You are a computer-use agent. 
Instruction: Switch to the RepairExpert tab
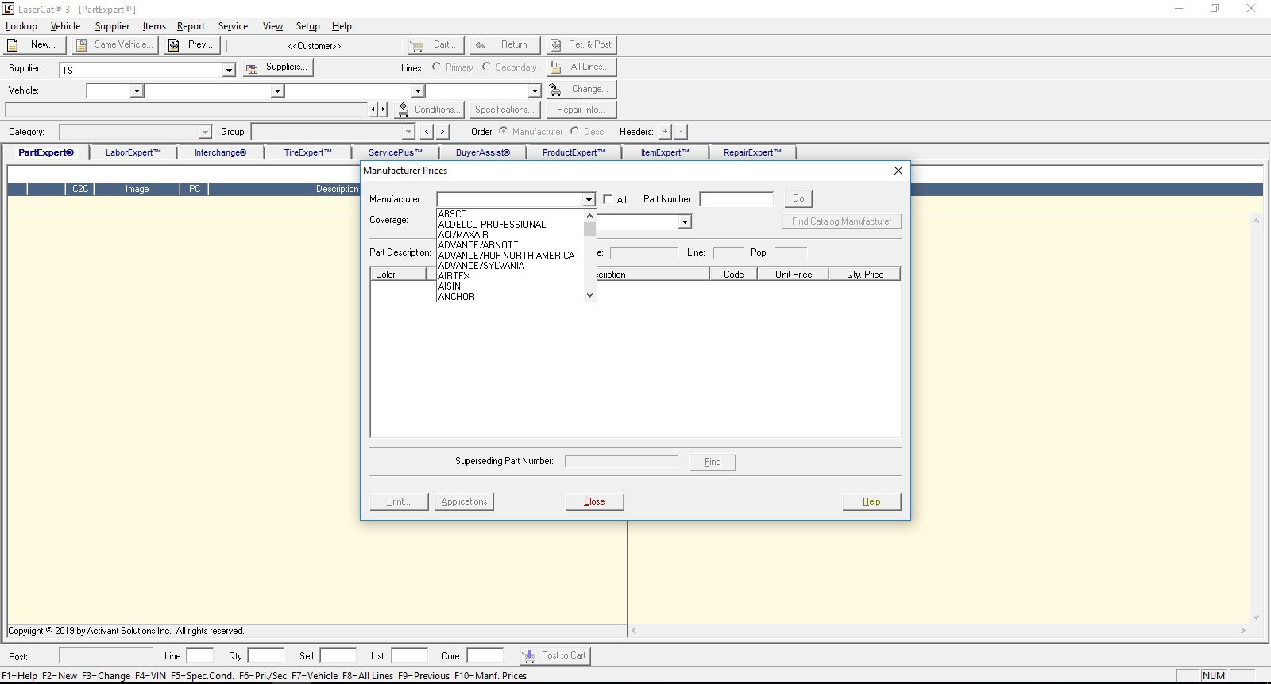point(752,152)
